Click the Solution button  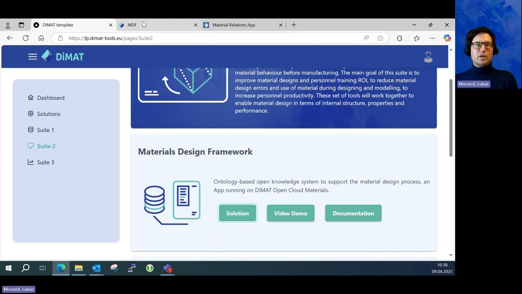tap(237, 213)
